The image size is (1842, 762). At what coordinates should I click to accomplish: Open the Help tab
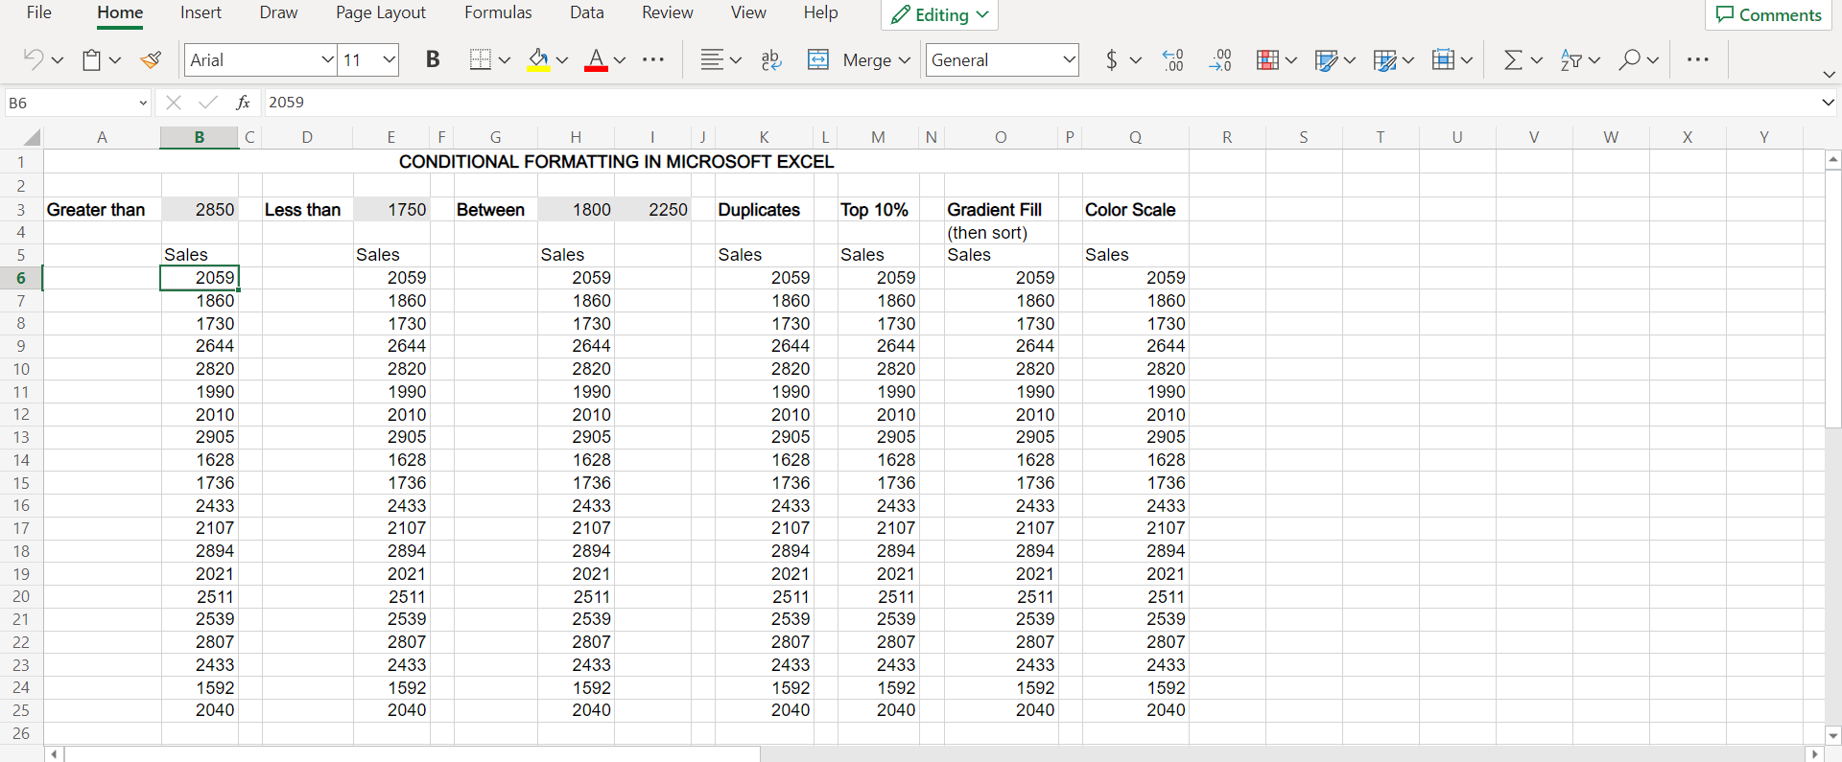820,12
